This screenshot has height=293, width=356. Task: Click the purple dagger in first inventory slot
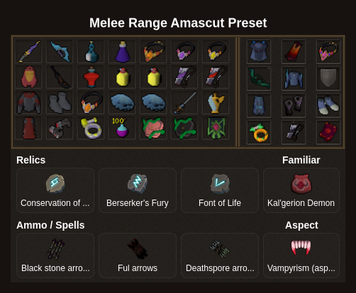29,52
